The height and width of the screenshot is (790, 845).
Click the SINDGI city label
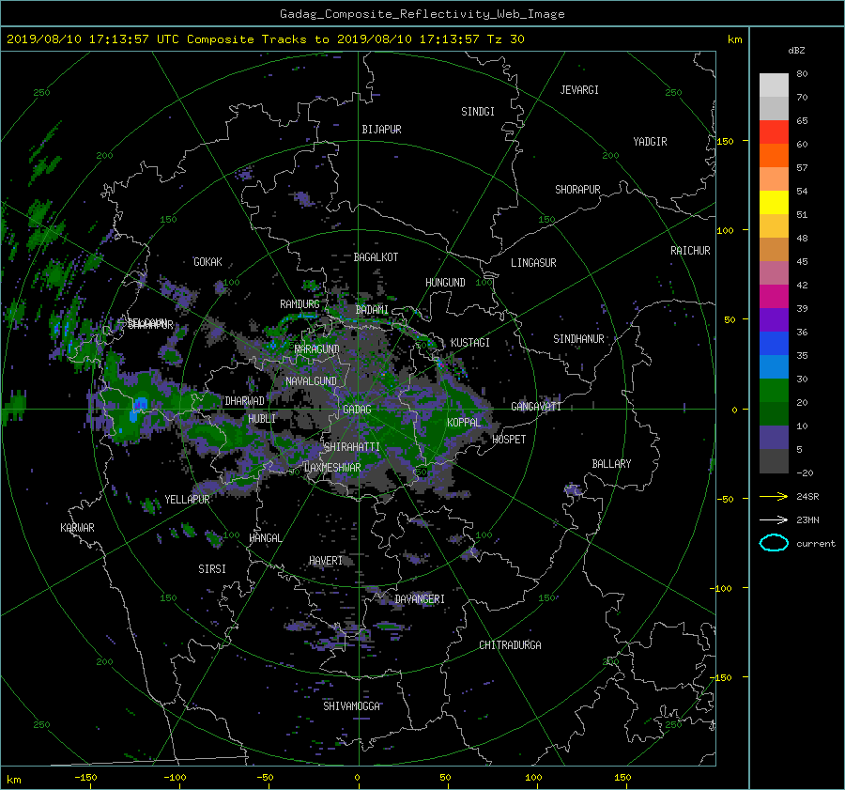point(478,112)
